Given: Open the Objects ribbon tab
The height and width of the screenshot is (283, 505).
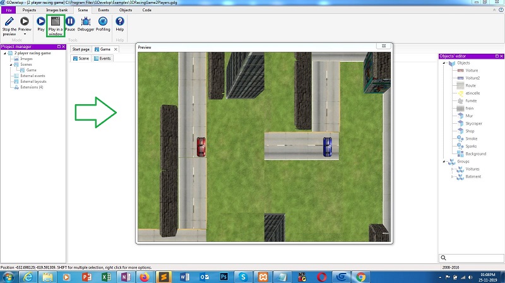Looking at the screenshot, I should 126,10.
